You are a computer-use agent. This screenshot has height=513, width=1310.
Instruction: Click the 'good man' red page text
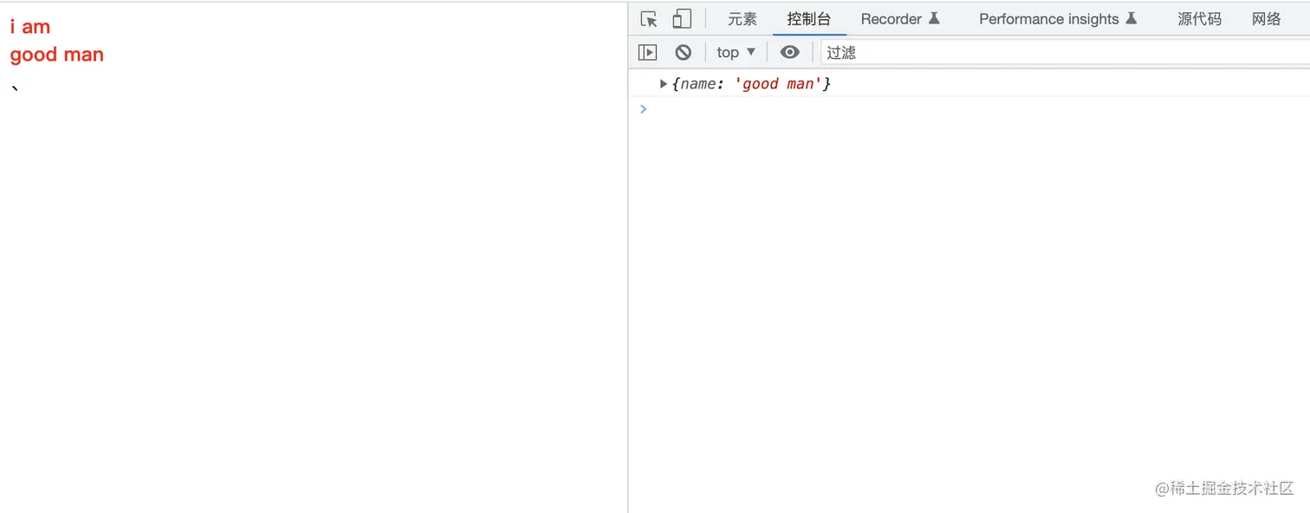57,55
